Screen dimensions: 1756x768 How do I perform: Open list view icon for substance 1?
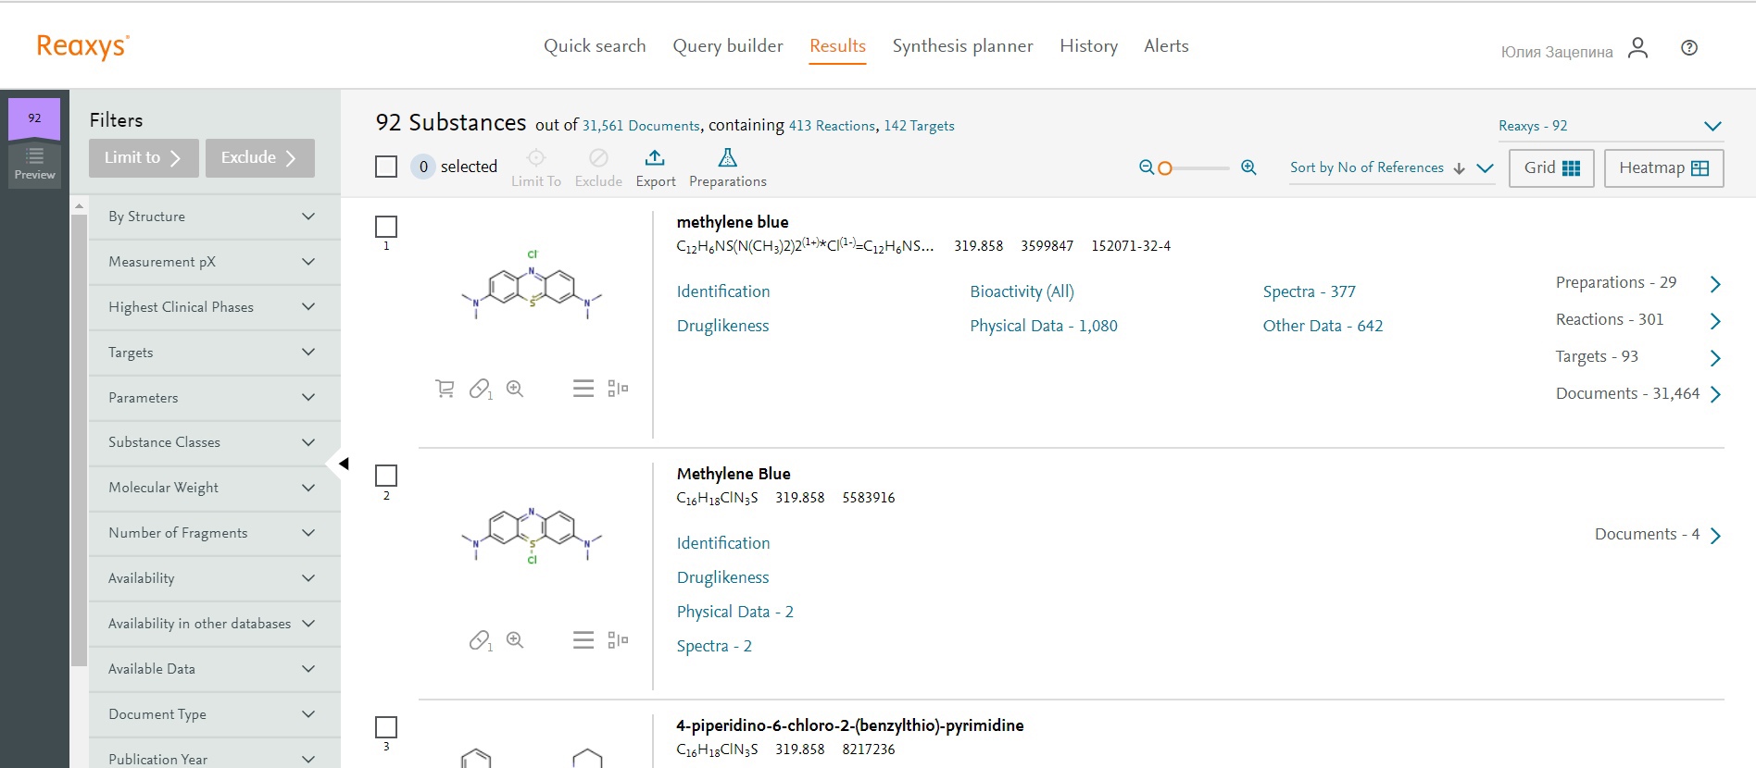[583, 389]
